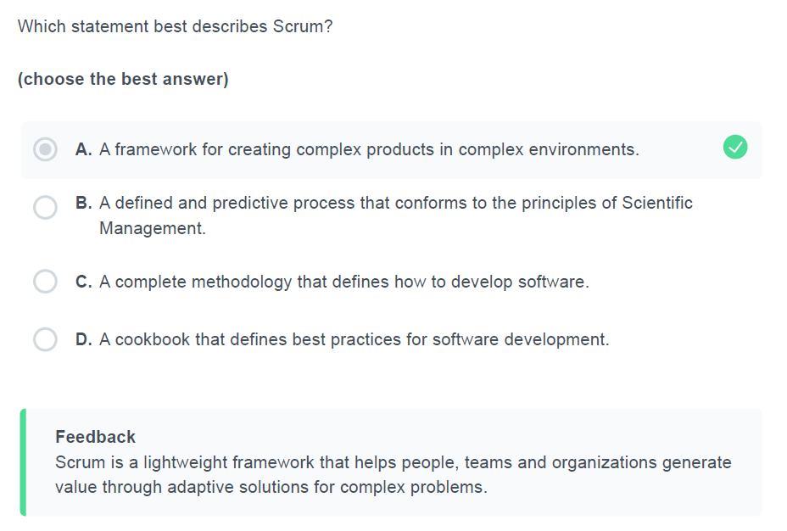The height and width of the screenshot is (531, 787).
Task: Click the word 'Management.' in option B
Action: (x=153, y=228)
